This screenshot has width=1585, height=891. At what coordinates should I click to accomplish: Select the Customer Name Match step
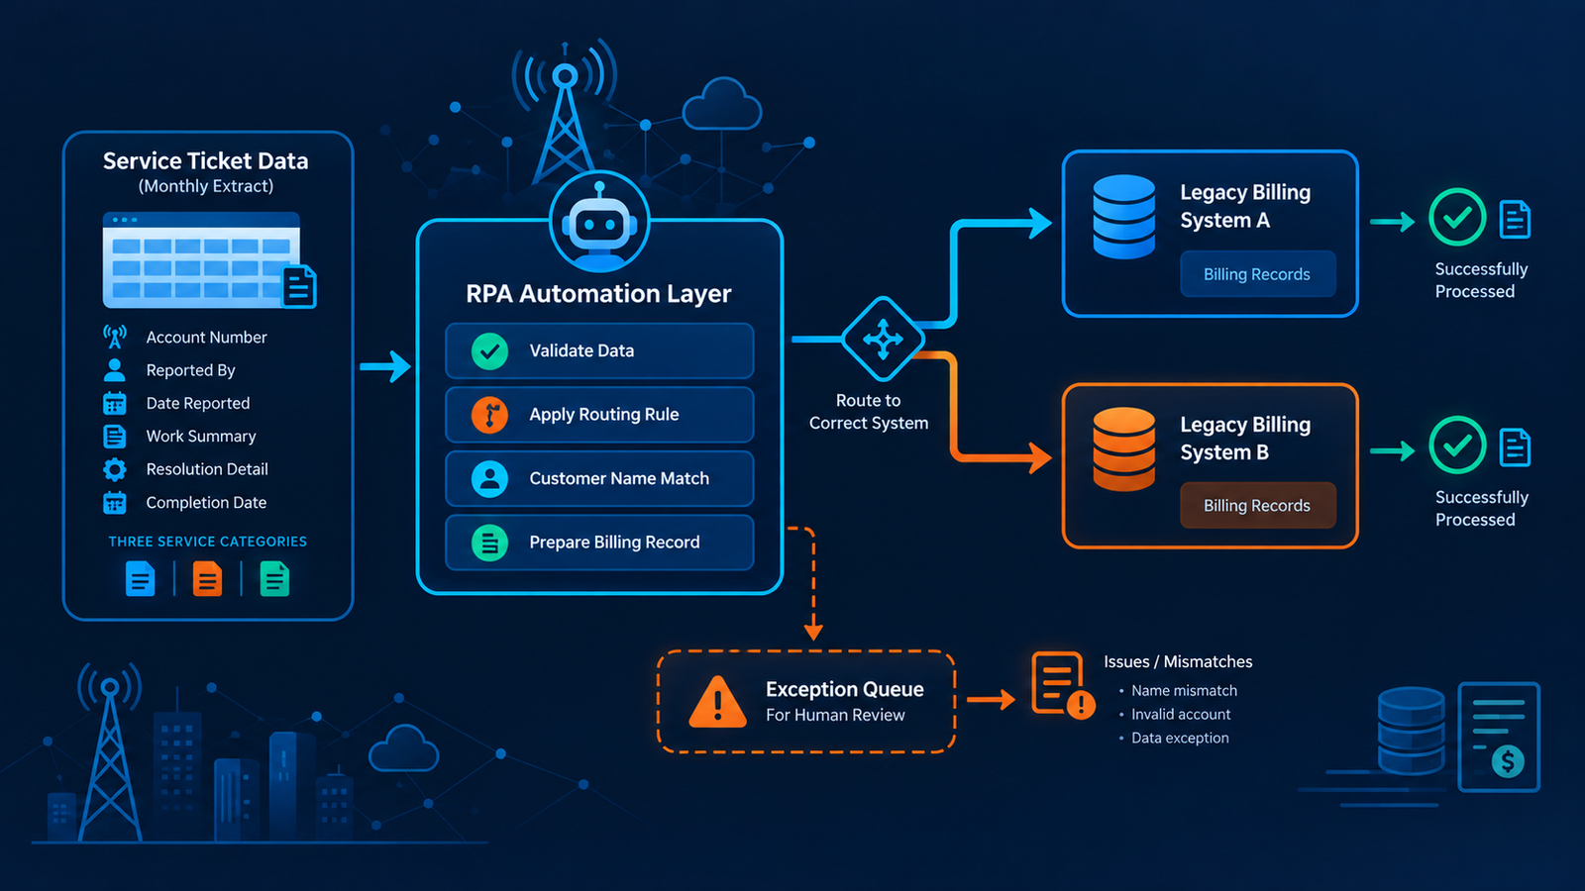[599, 478]
